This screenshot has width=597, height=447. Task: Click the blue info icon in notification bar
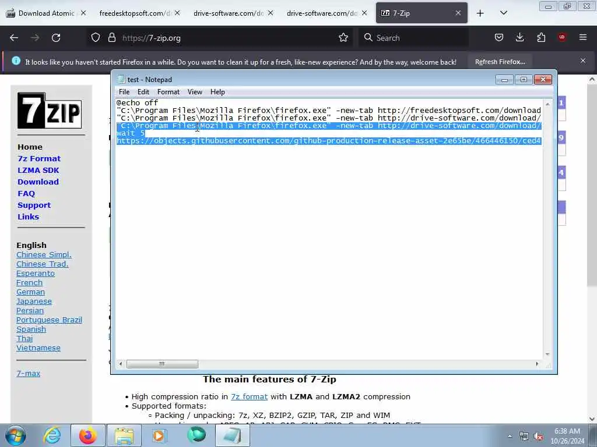pos(16,61)
